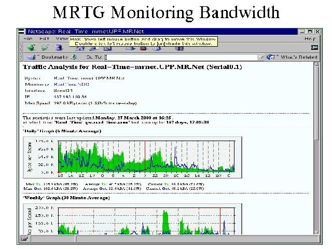Click the Average In statistics text

point(113,184)
